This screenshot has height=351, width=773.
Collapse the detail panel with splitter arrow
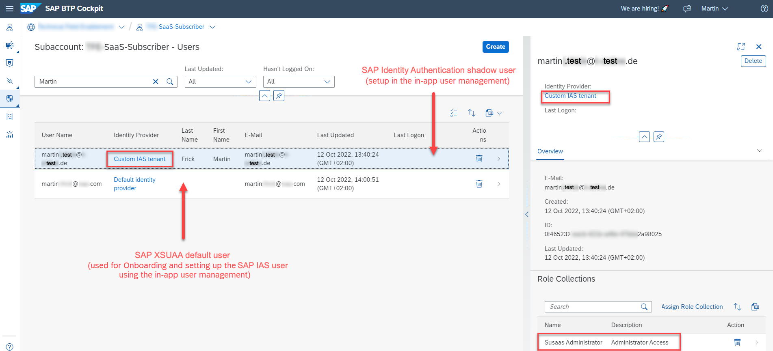527,214
